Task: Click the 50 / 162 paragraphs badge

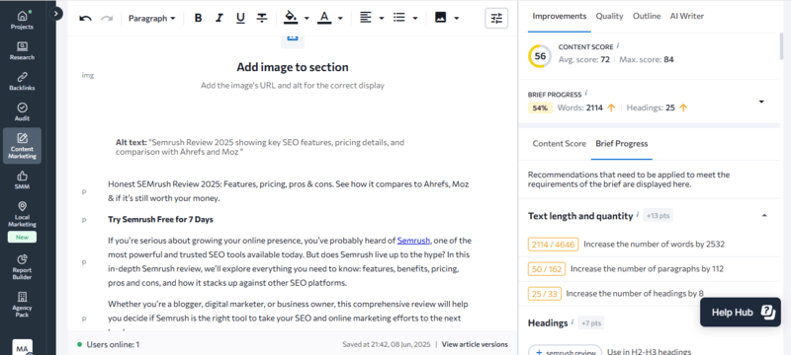Action: click(x=547, y=269)
